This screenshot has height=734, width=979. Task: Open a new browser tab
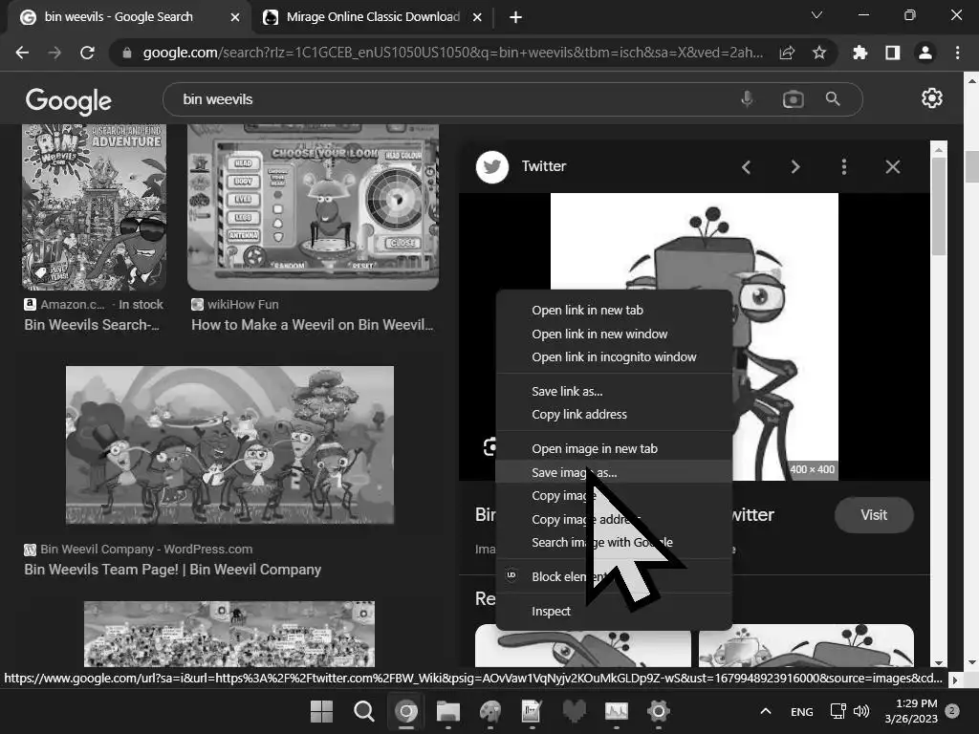[515, 17]
